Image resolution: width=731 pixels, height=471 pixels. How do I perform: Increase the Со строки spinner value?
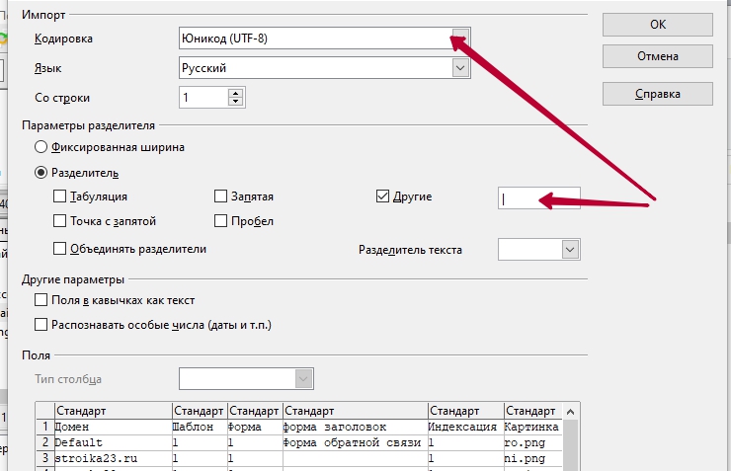click(x=235, y=93)
